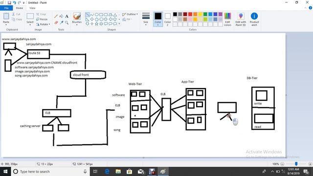Open Customize Quick Access Toolbar arrow
This screenshot has width=313, height=176.
(x=24, y=3)
